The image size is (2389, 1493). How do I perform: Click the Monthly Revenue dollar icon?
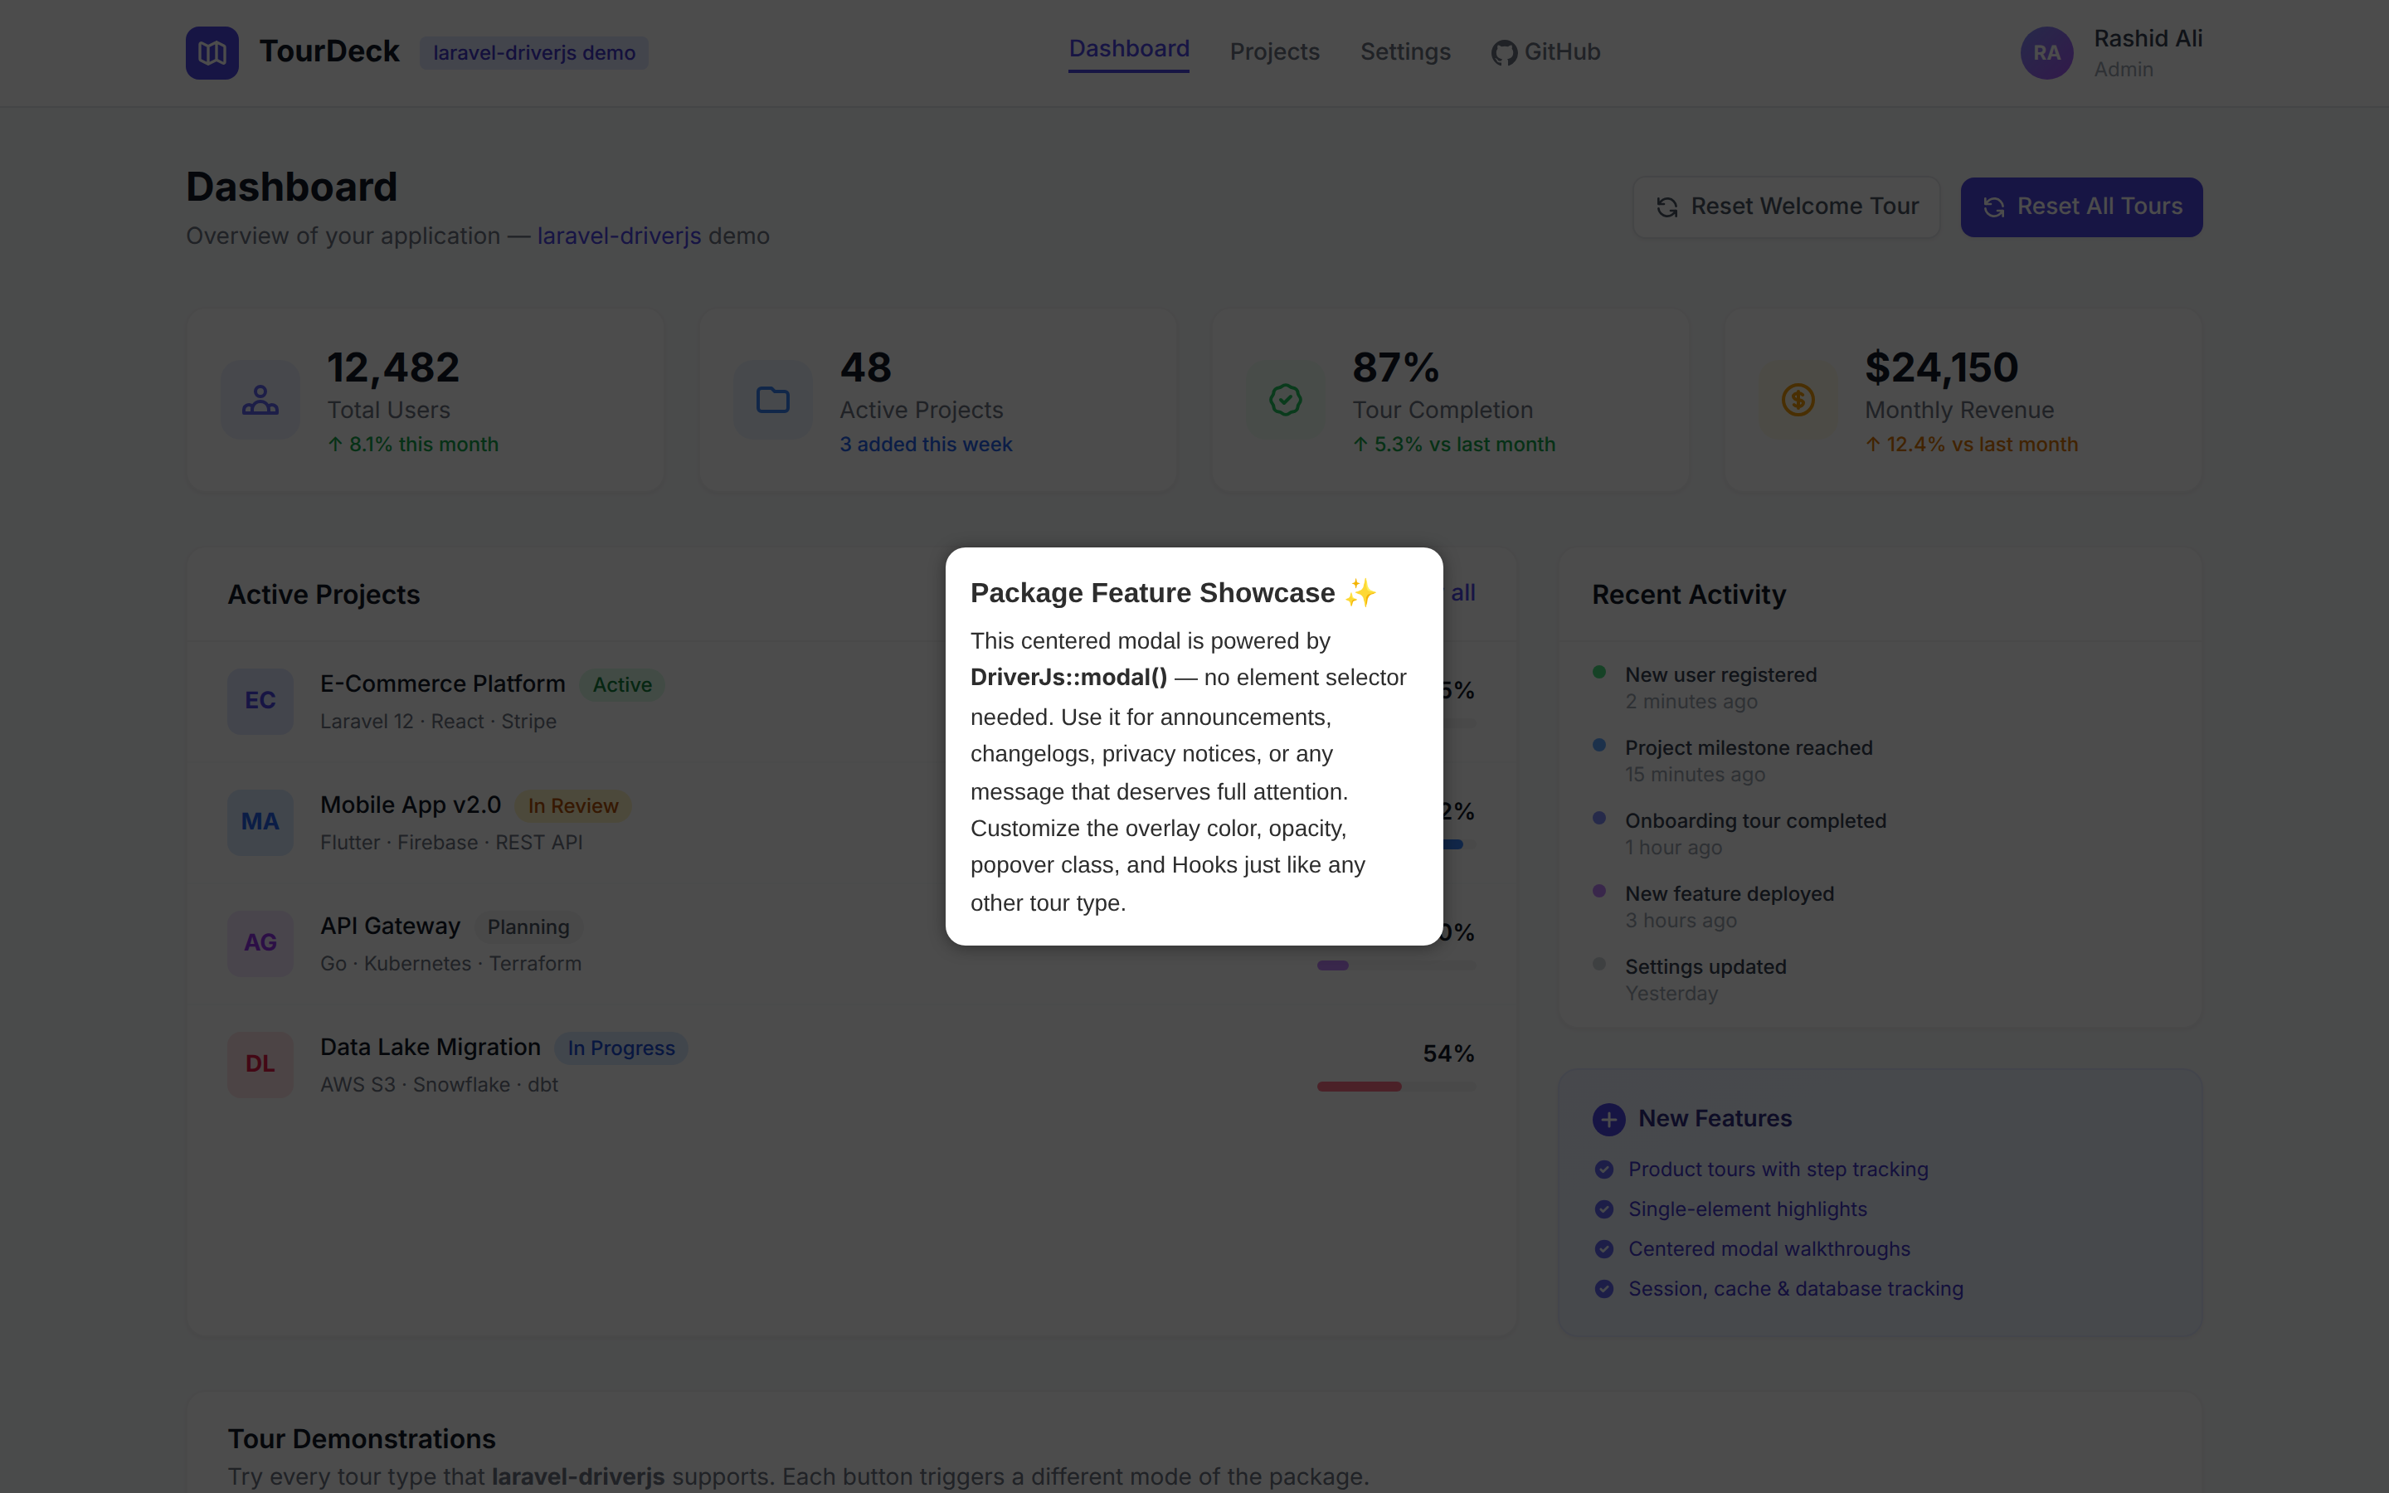(1798, 400)
